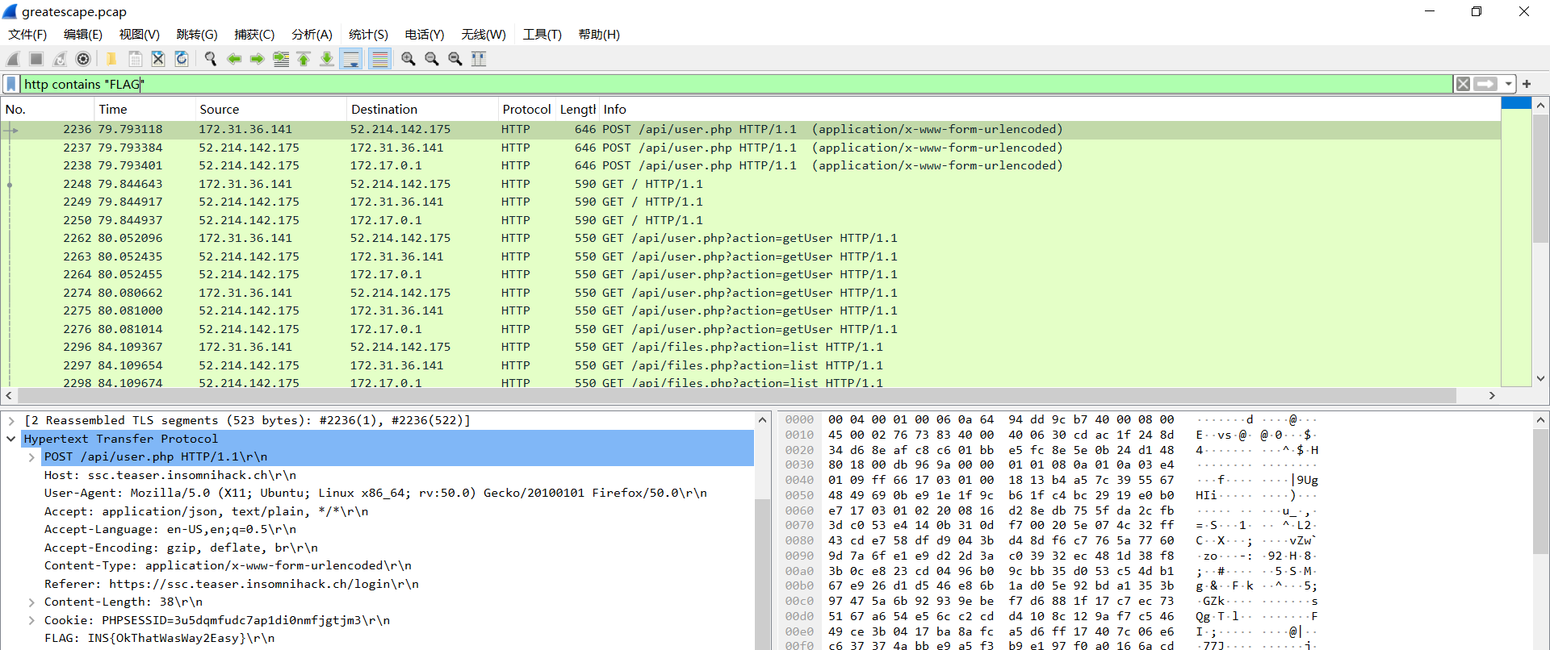Select packet 2296 files.php list row
The width and height of the screenshot is (1550, 650).
click(x=751, y=347)
